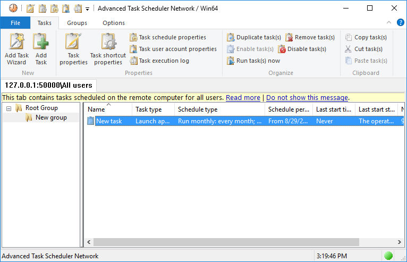Click Remove task(s)

point(310,37)
